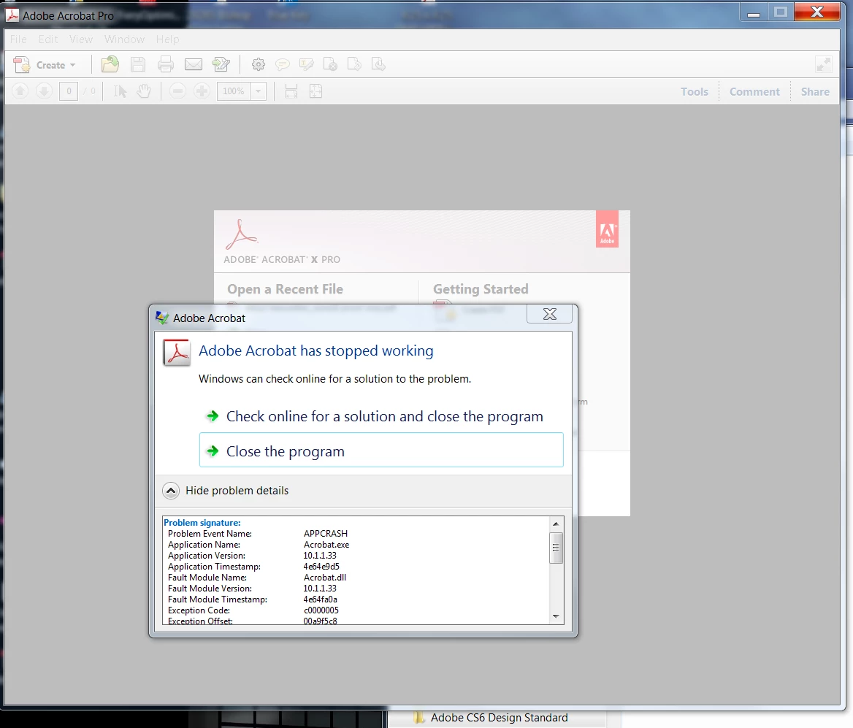This screenshot has width=853, height=728.
Task: Click the Delete Pages icon
Action: (x=330, y=64)
